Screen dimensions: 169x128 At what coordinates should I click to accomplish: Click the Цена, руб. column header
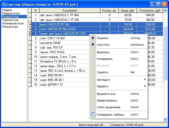tap(128, 11)
